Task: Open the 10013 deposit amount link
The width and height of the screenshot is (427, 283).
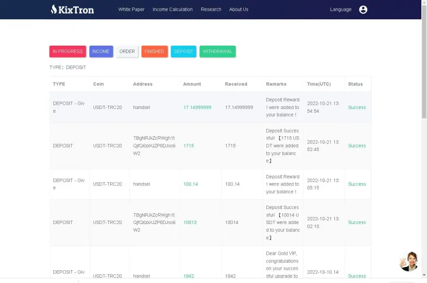Action: pyautogui.click(x=190, y=222)
